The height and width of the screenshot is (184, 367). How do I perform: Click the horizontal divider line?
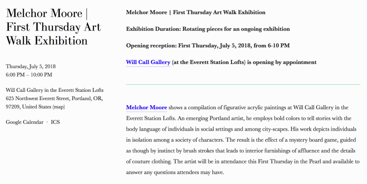(243, 84)
